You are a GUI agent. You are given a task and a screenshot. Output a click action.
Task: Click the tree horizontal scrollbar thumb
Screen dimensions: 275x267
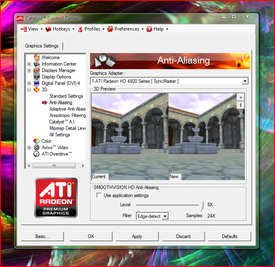pos(54,166)
